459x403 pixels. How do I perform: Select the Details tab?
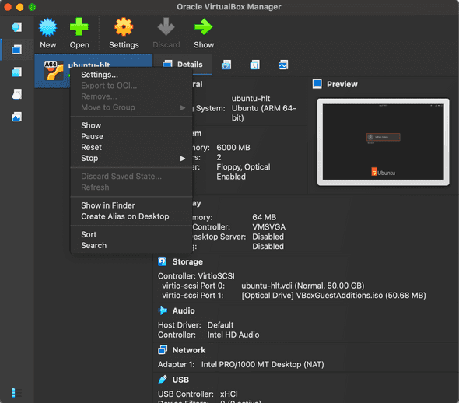point(183,65)
